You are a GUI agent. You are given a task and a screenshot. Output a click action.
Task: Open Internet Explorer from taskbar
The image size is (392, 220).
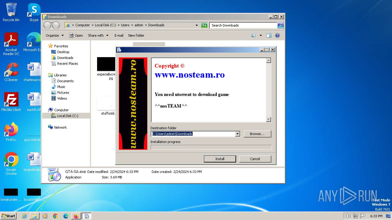coord(24,216)
